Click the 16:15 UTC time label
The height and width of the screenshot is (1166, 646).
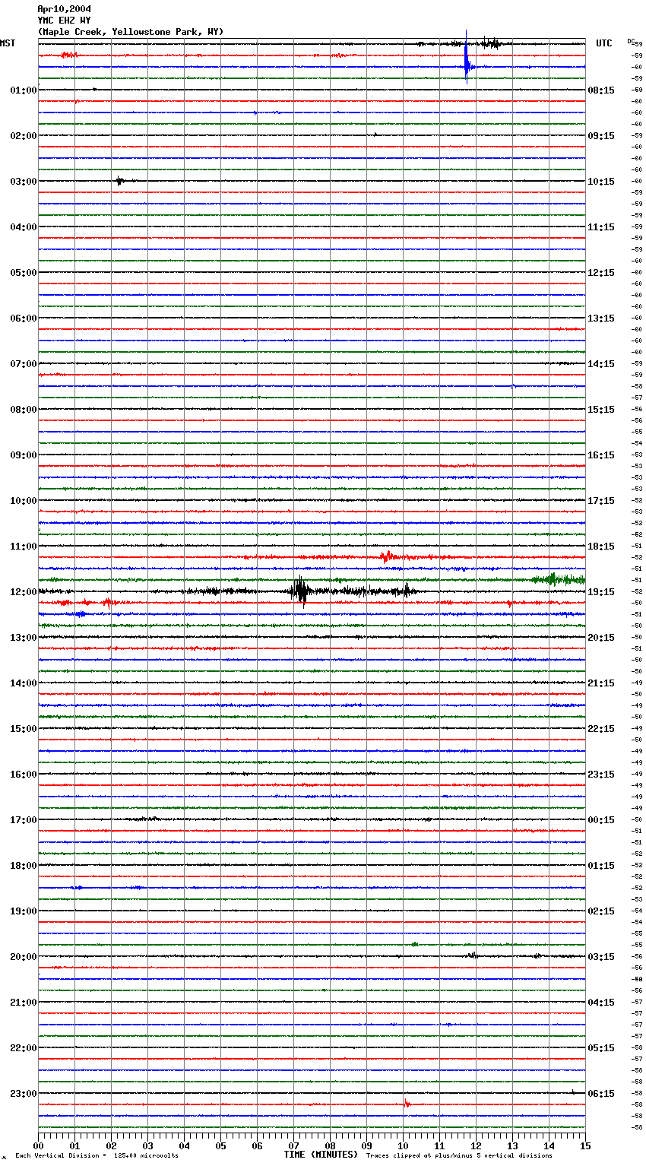click(601, 455)
